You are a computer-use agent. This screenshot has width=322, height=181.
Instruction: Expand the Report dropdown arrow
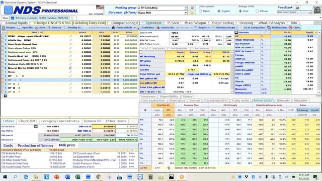(209, 28)
